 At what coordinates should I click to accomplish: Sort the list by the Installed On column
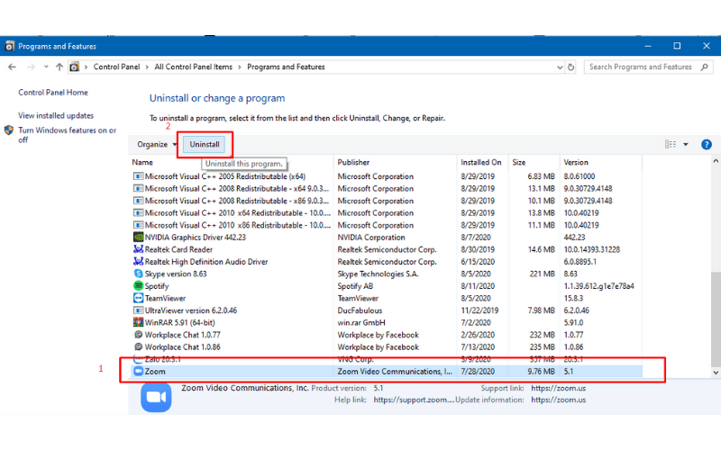click(x=482, y=163)
